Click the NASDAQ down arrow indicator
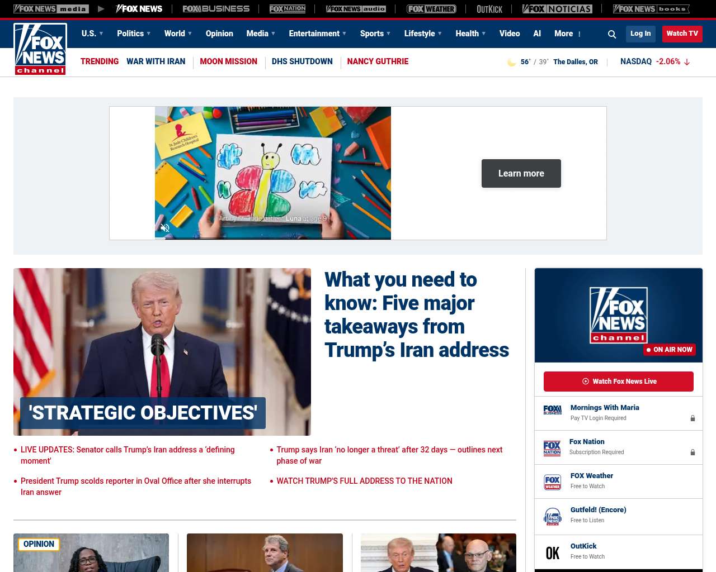 point(687,62)
